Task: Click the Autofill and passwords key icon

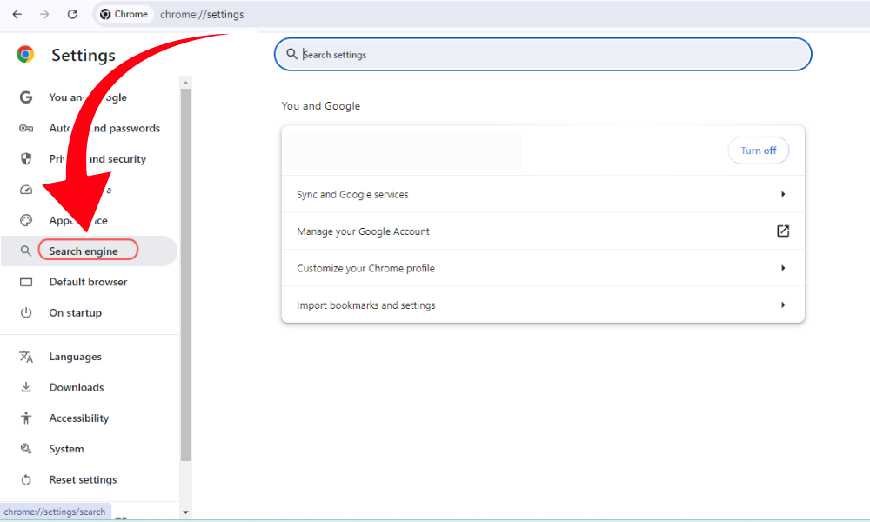Action: [26, 128]
